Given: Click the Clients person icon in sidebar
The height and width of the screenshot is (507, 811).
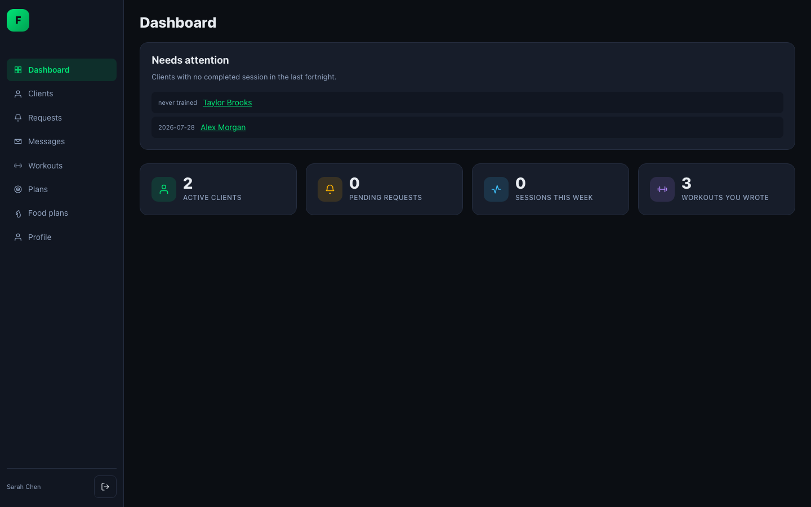Looking at the screenshot, I should (18, 94).
